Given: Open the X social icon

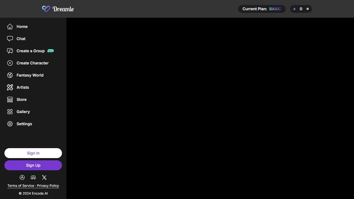Looking at the screenshot, I should (x=44, y=177).
